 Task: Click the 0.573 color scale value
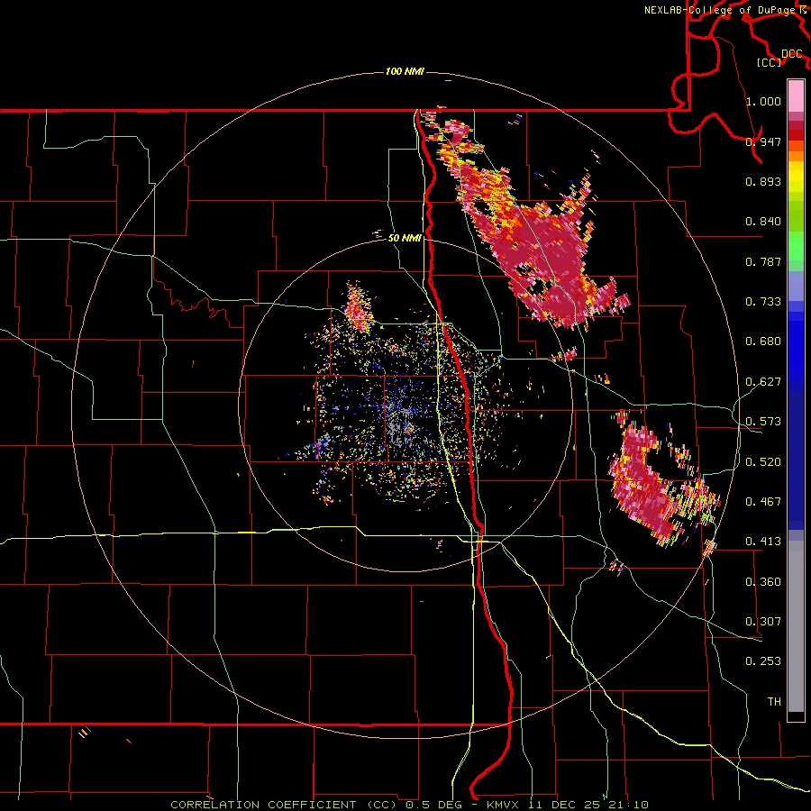[x=763, y=422]
